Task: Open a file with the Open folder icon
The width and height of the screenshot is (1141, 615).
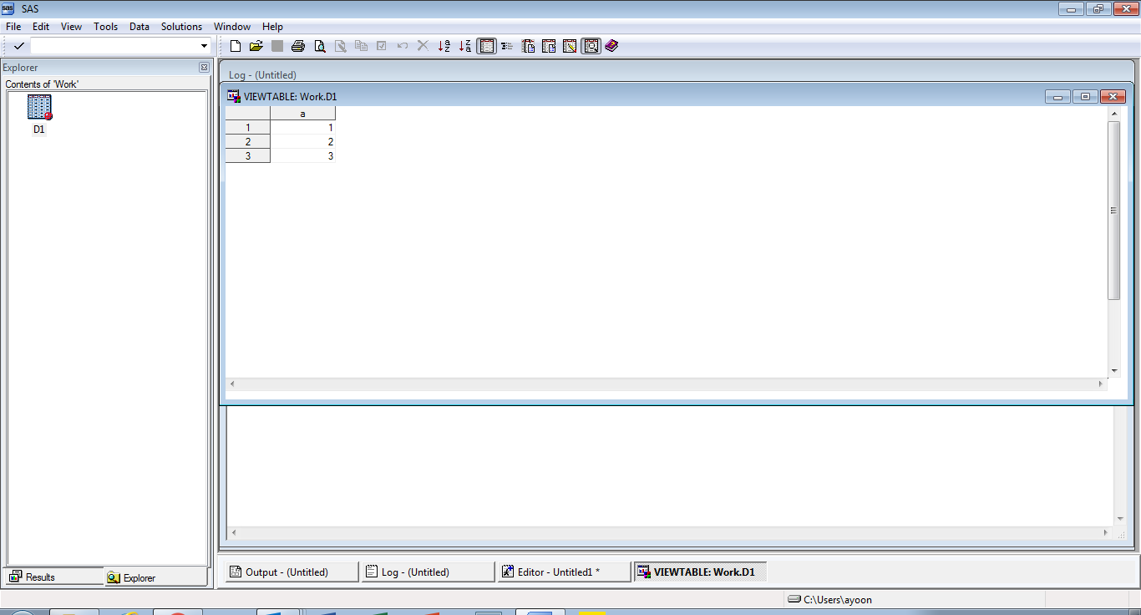Action: pos(256,46)
